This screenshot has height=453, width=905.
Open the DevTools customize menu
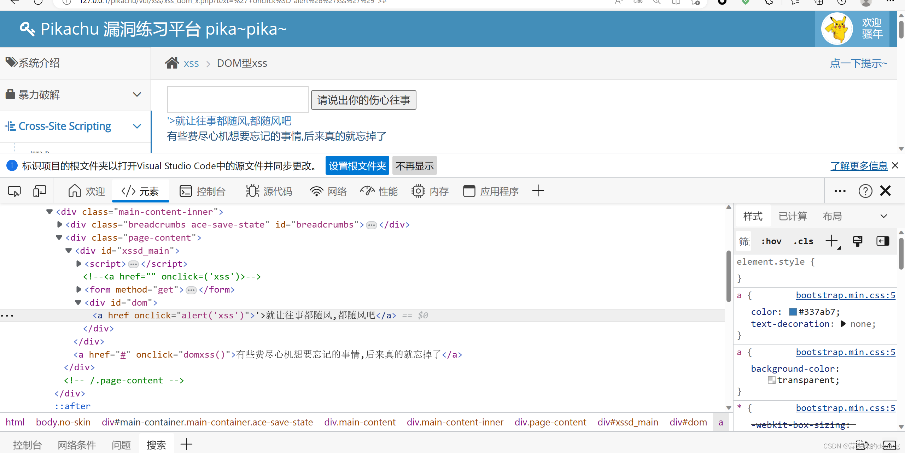point(840,191)
